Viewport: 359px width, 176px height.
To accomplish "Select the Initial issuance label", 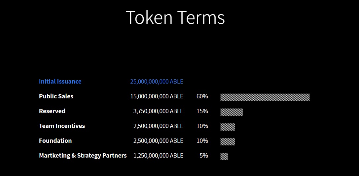I will point(60,81).
